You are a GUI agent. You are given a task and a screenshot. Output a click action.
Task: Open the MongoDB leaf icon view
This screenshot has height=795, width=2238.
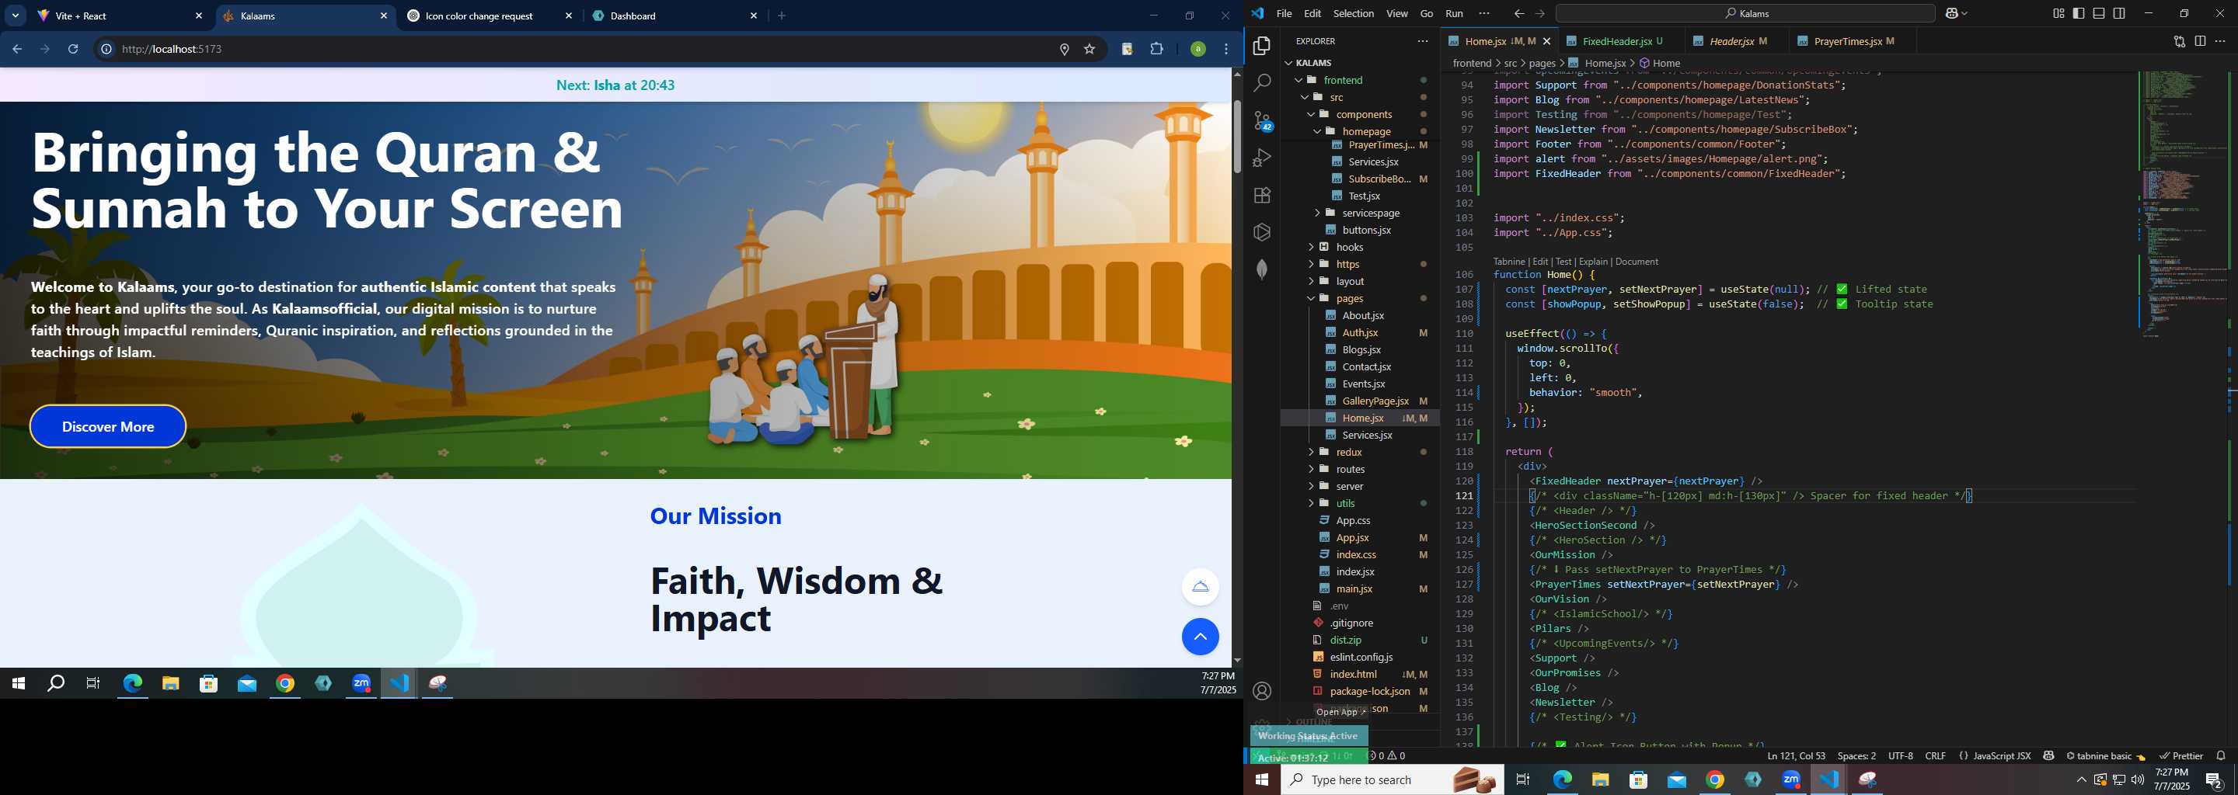1261,270
